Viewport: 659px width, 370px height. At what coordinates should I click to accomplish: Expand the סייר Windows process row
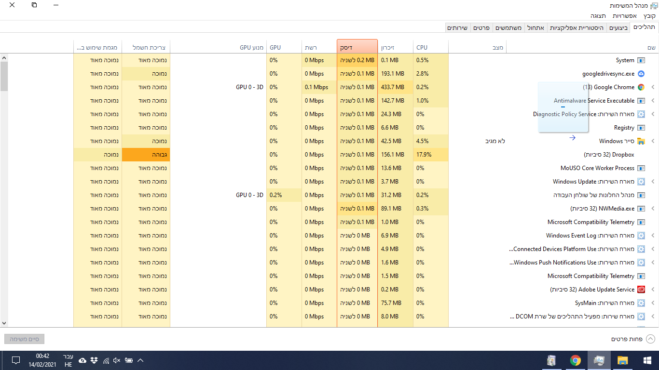coord(653,141)
